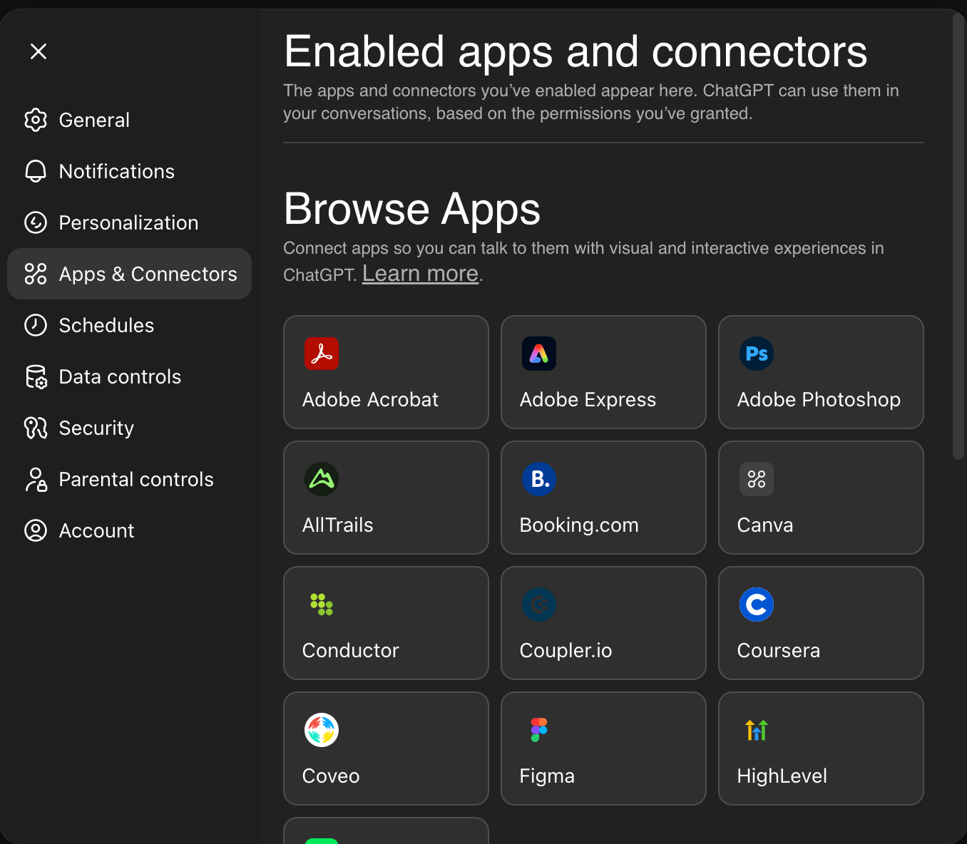Click the Adobe Acrobat app icon
Viewport: 967px width, 844px height.
(322, 354)
